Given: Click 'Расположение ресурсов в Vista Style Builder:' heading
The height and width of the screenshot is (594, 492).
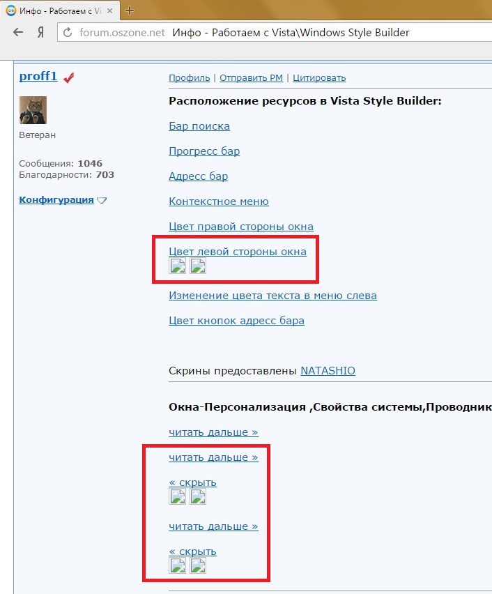Looking at the screenshot, I should pyautogui.click(x=305, y=101).
